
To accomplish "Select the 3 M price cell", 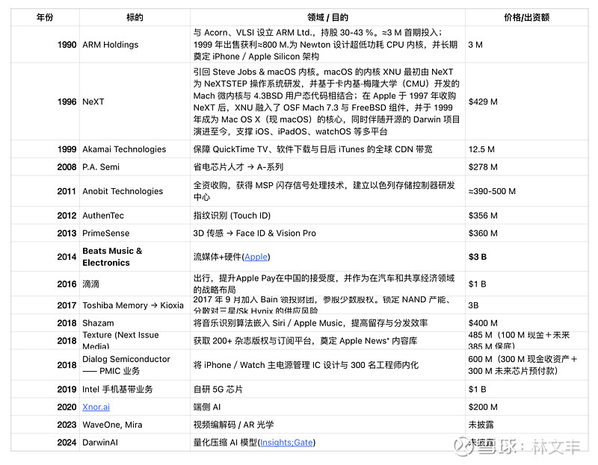I will tap(527, 45).
